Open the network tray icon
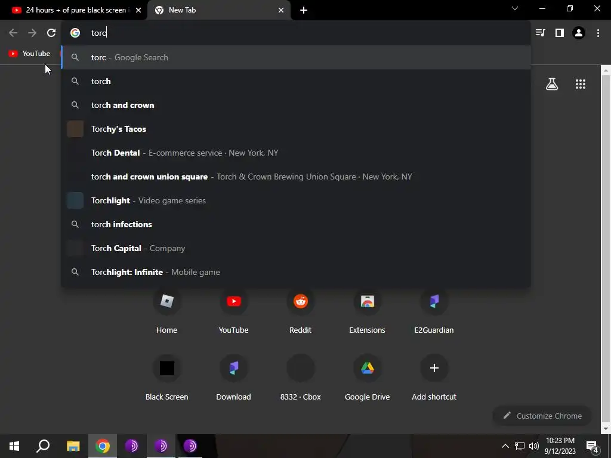The image size is (611, 458). click(x=520, y=446)
